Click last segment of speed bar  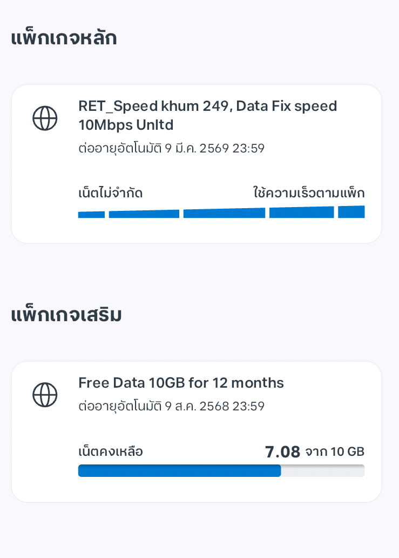point(351,212)
